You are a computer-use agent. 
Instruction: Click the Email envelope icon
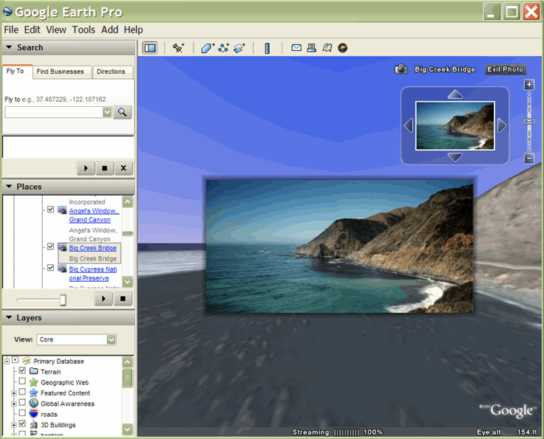tap(296, 48)
